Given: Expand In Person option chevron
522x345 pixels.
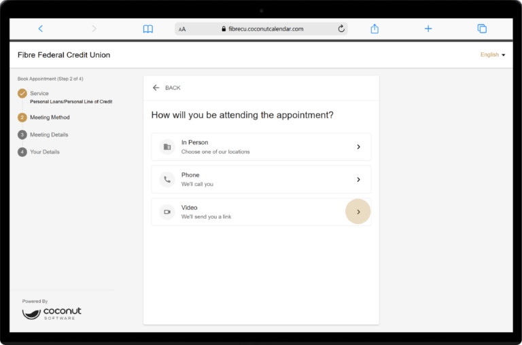Looking at the screenshot, I should point(358,147).
